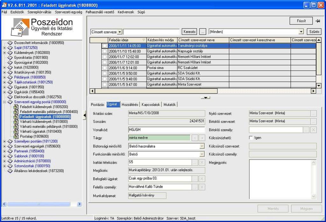Click the sort arrow in Feladás ideje header
Viewport: 326px width, 222px height.
tap(144, 40)
